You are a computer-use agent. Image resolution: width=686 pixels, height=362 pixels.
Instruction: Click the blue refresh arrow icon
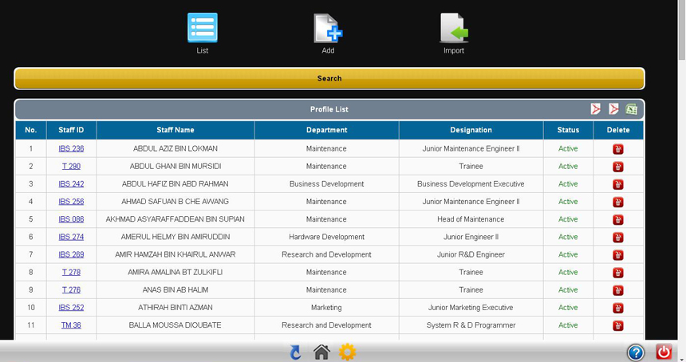click(x=295, y=352)
